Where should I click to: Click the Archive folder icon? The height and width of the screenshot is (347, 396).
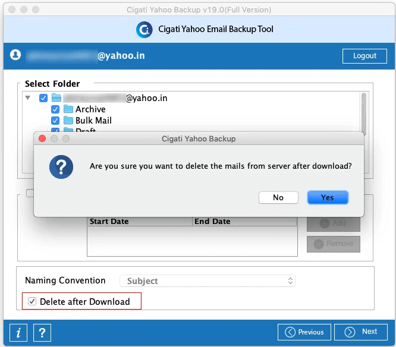tap(68, 109)
